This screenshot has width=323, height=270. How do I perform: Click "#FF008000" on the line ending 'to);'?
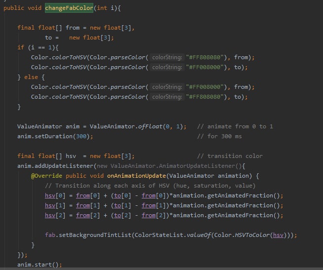[205, 67]
